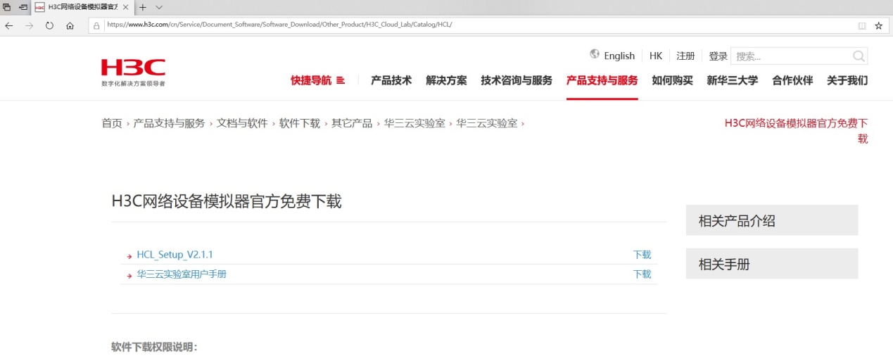893x356 pixels.
Task: Click the globe icon beside English
Action: 595,54
